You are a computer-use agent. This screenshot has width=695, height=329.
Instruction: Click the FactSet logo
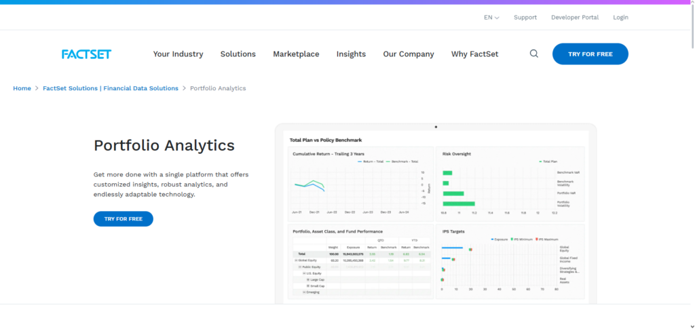coord(86,54)
